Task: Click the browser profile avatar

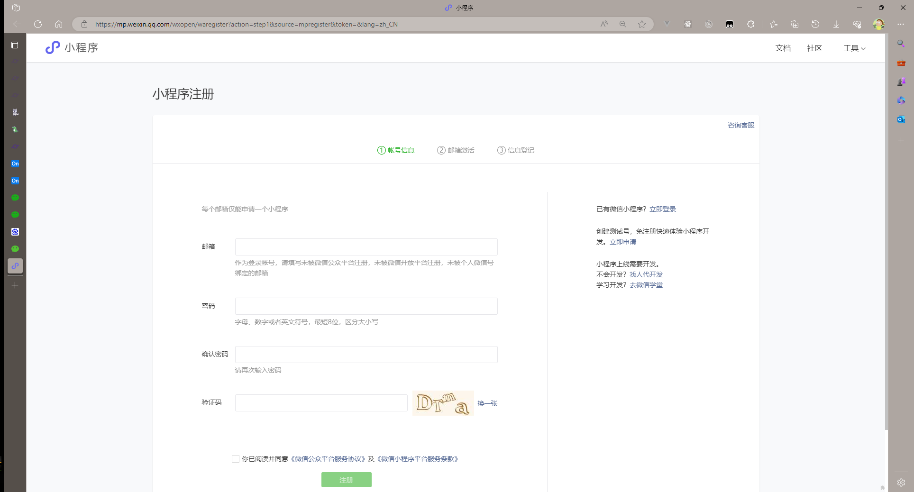Action: [879, 24]
